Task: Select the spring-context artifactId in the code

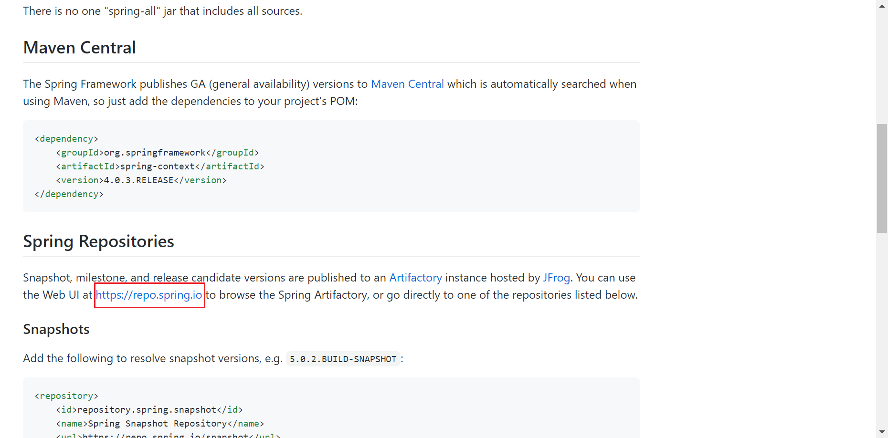Action: (156, 166)
